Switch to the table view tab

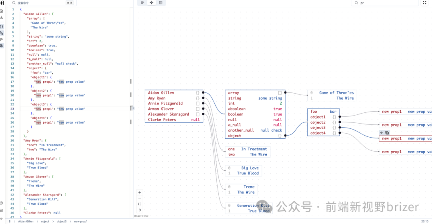160,3
